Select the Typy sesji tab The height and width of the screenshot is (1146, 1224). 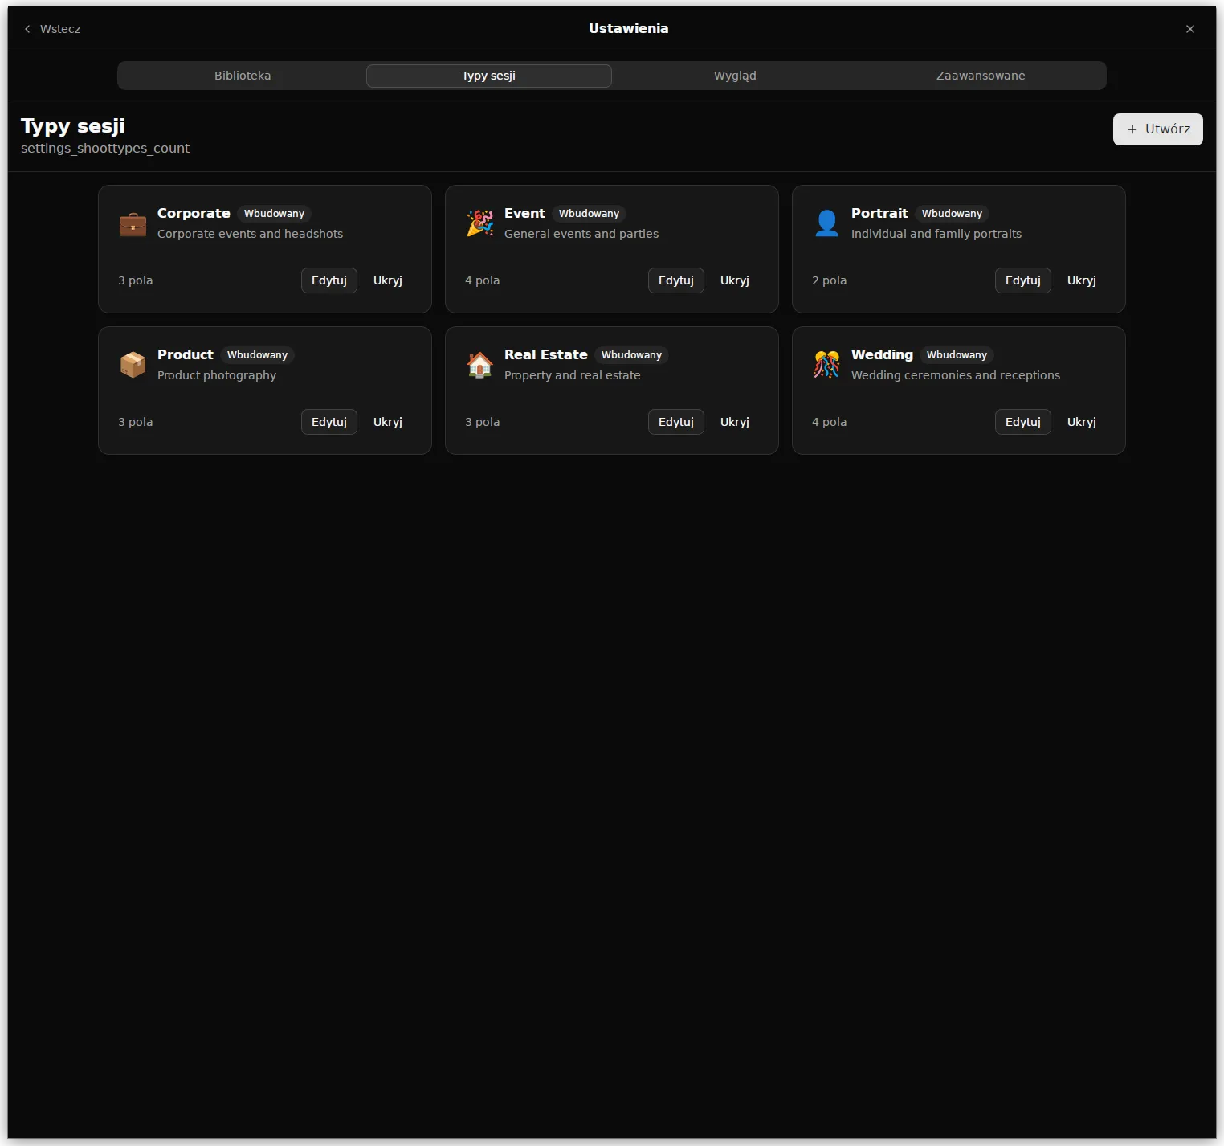click(x=488, y=76)
